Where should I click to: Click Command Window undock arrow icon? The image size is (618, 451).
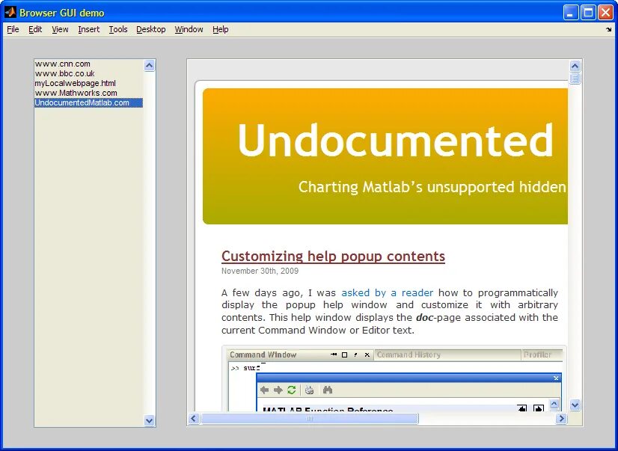pos(355,355)
